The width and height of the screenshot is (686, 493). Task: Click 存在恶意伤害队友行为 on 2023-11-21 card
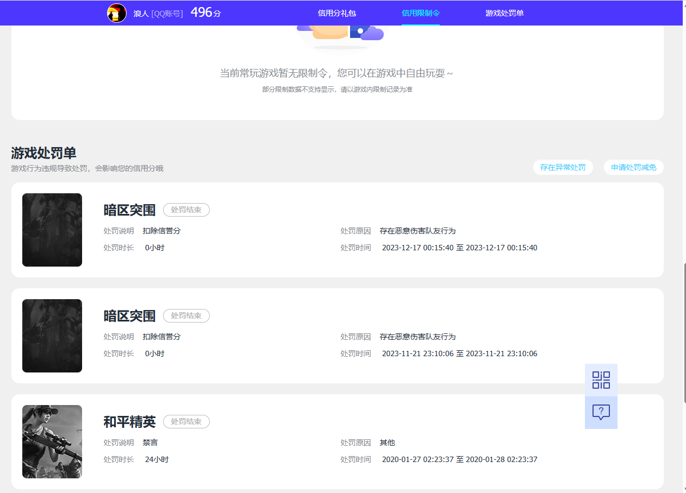click(417, 337)
